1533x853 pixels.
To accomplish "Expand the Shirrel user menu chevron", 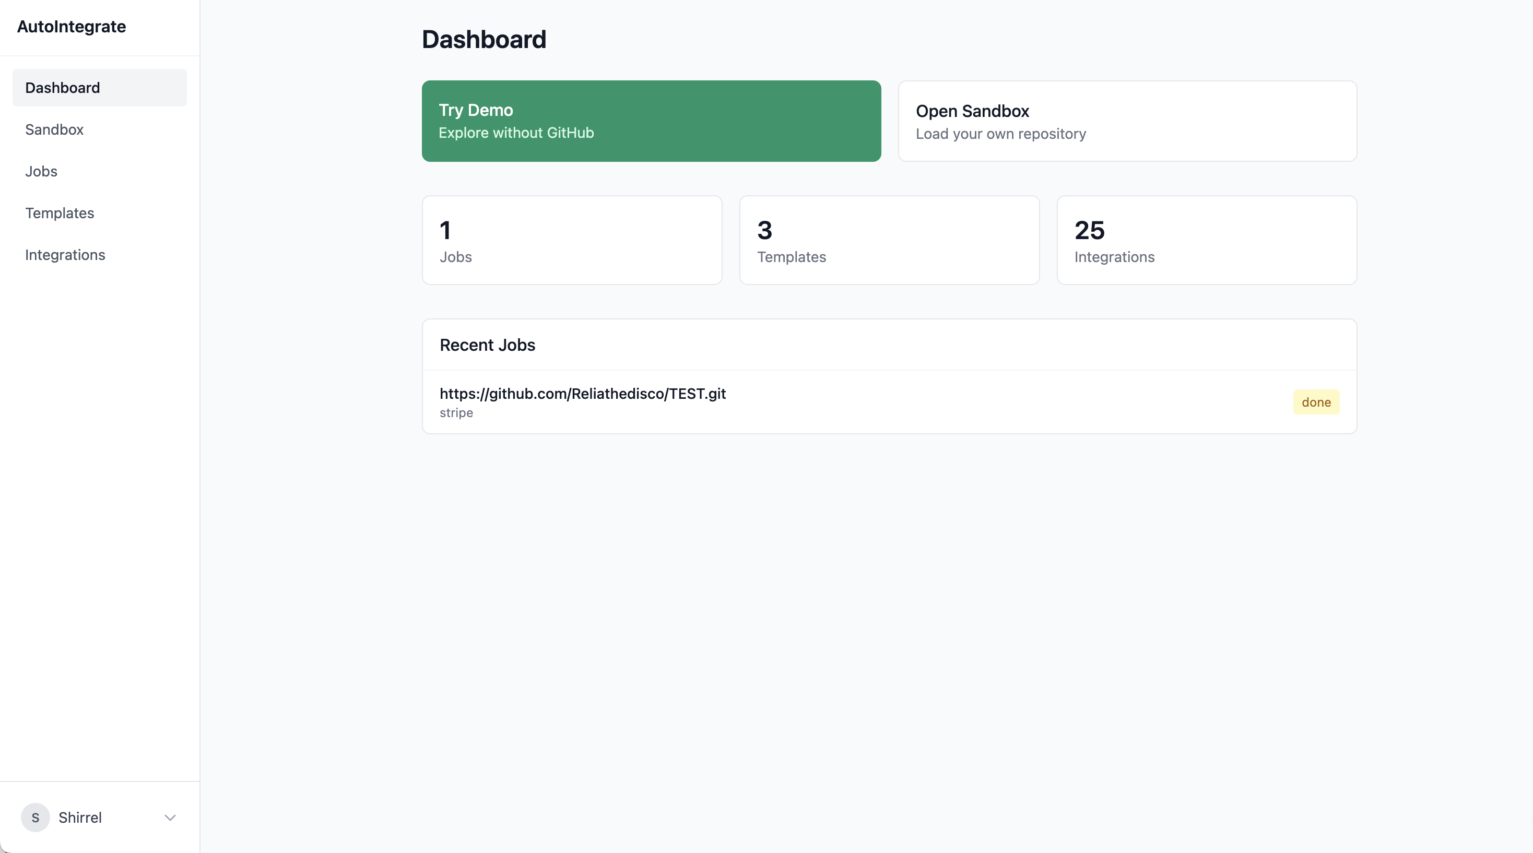I will [170, 818].
